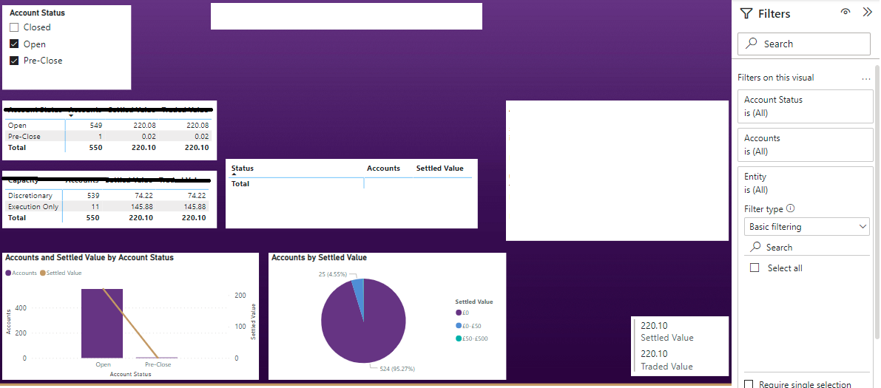Click the Accounts column header in Status table
This screenshot has height=388, width=881.
(x=383, y=169)
